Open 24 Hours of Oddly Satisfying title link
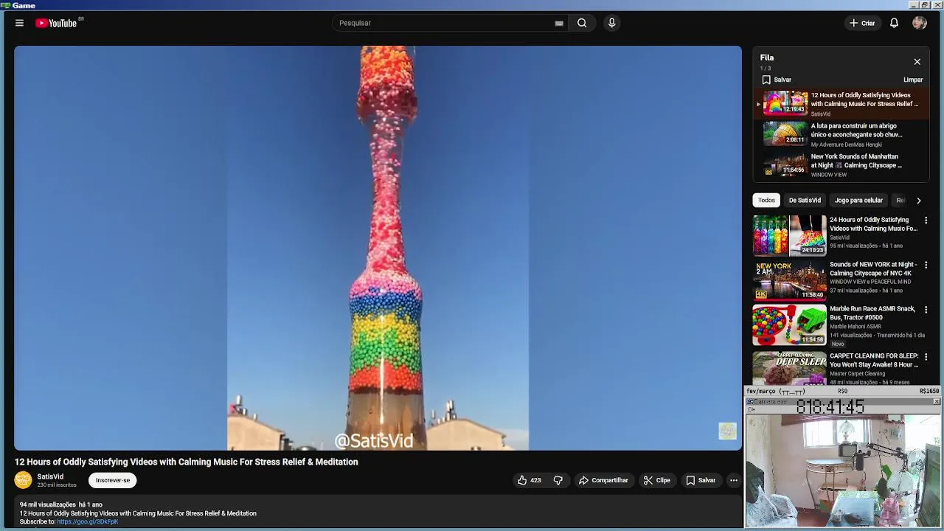 coord(874,224)
